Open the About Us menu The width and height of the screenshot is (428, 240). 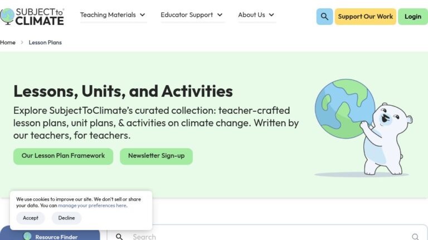(x=256, y=15)
